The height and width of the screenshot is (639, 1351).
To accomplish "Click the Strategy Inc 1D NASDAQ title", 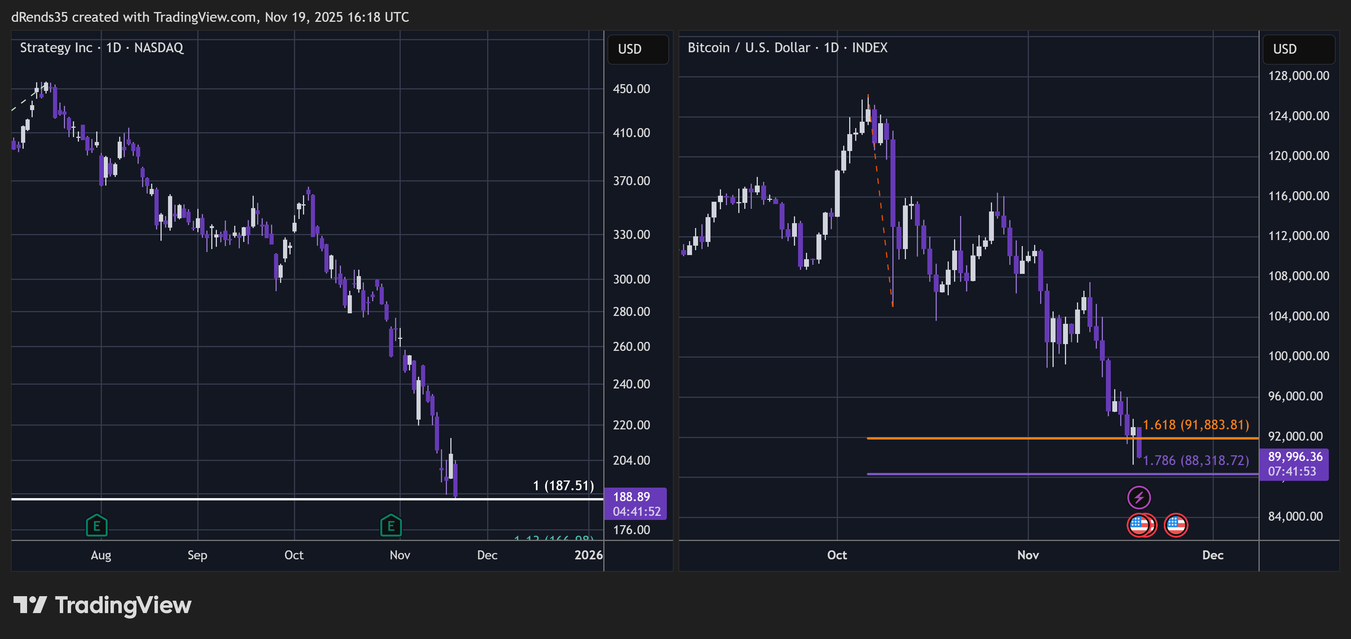I will (x=102, y=48).
